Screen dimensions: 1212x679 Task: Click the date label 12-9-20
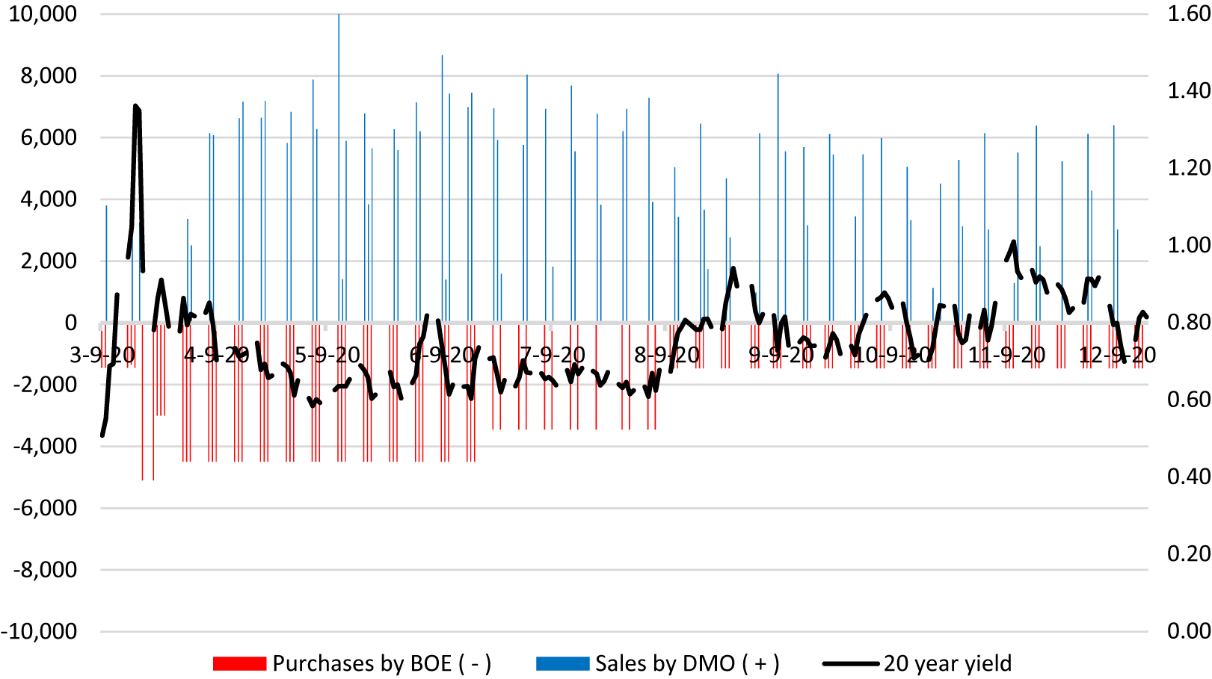point(1118,355)
